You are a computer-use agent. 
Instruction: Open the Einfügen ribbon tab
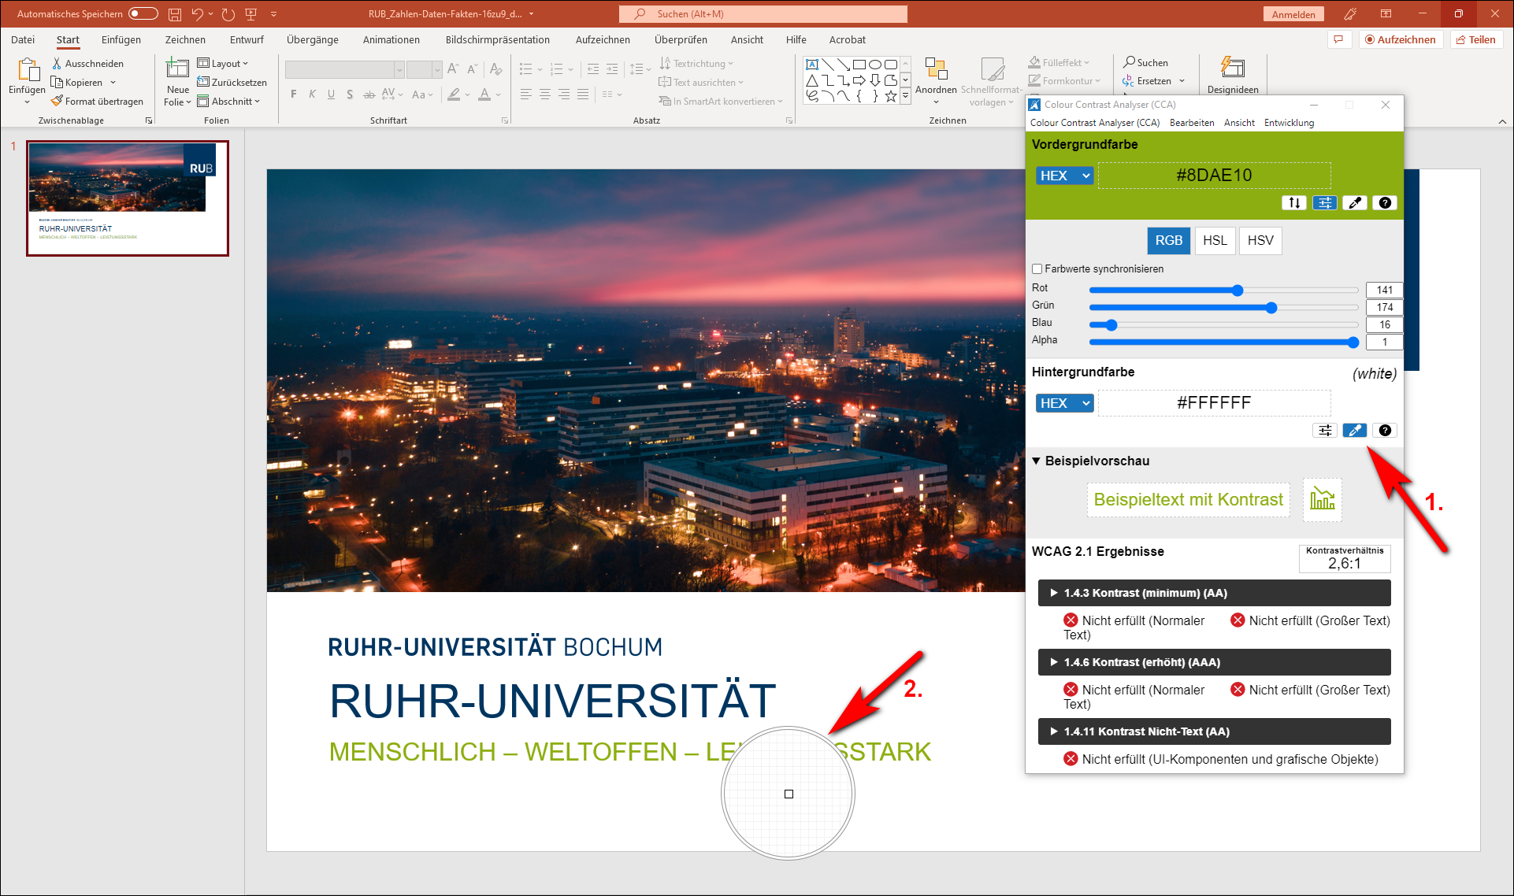point(121,39)
